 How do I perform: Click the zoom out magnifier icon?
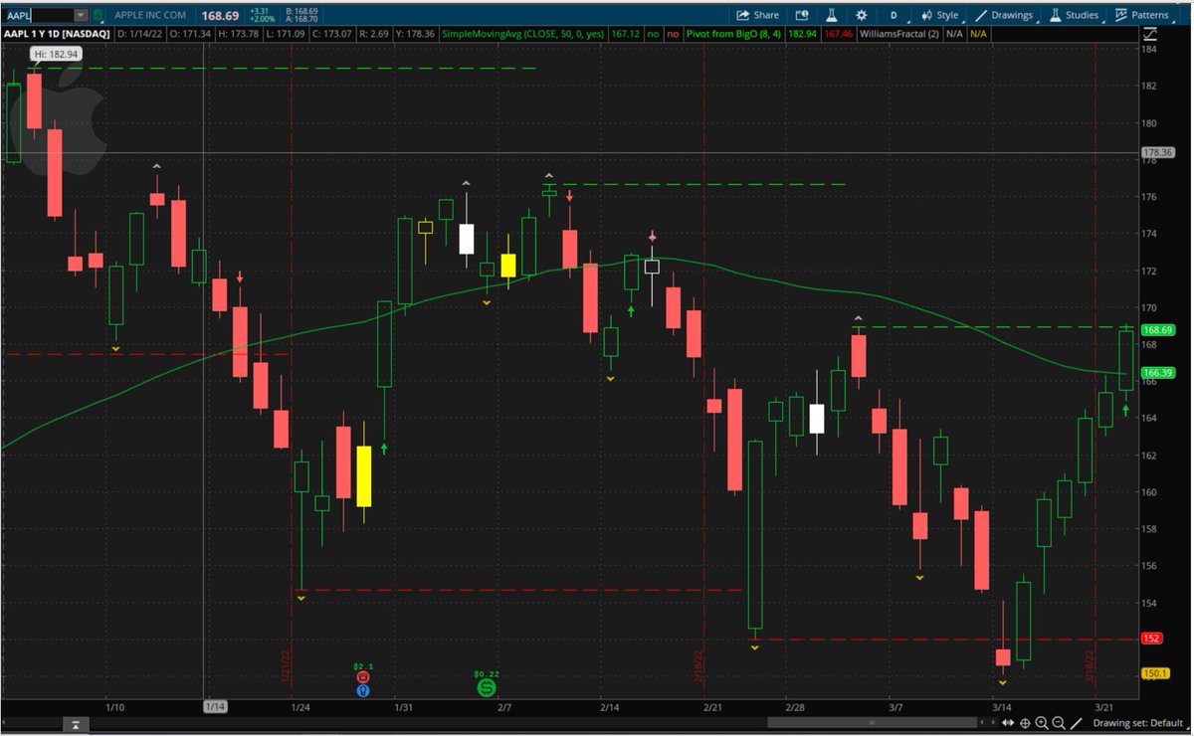coord(1059,723)
